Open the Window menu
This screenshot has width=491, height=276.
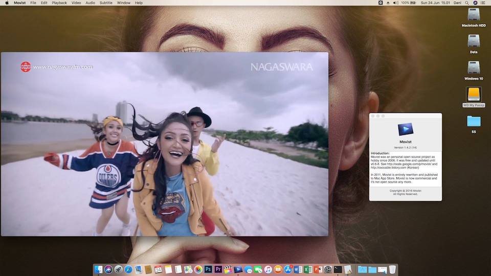tap(124, 3)
